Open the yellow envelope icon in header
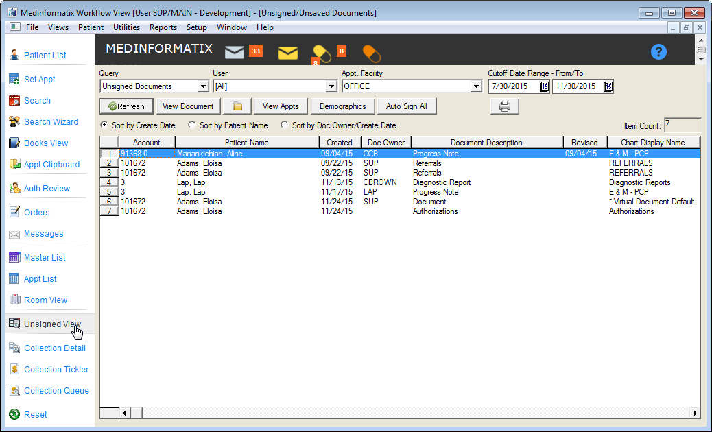The height and width of the screenshot is (432, 712). 288,53
